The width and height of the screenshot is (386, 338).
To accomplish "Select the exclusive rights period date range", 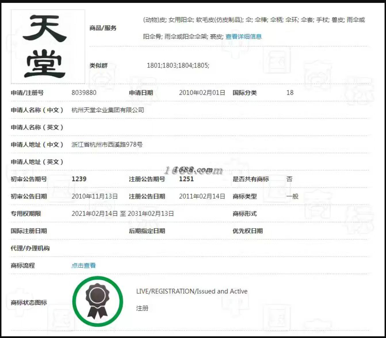I will [x=123, y=214].
